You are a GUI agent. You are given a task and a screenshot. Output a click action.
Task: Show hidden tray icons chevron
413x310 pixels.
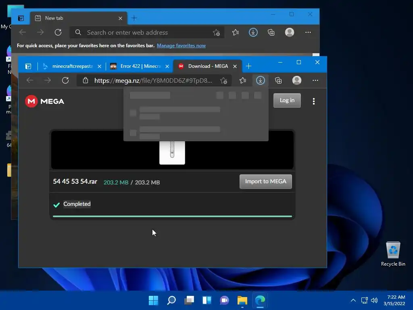[353, 300]
